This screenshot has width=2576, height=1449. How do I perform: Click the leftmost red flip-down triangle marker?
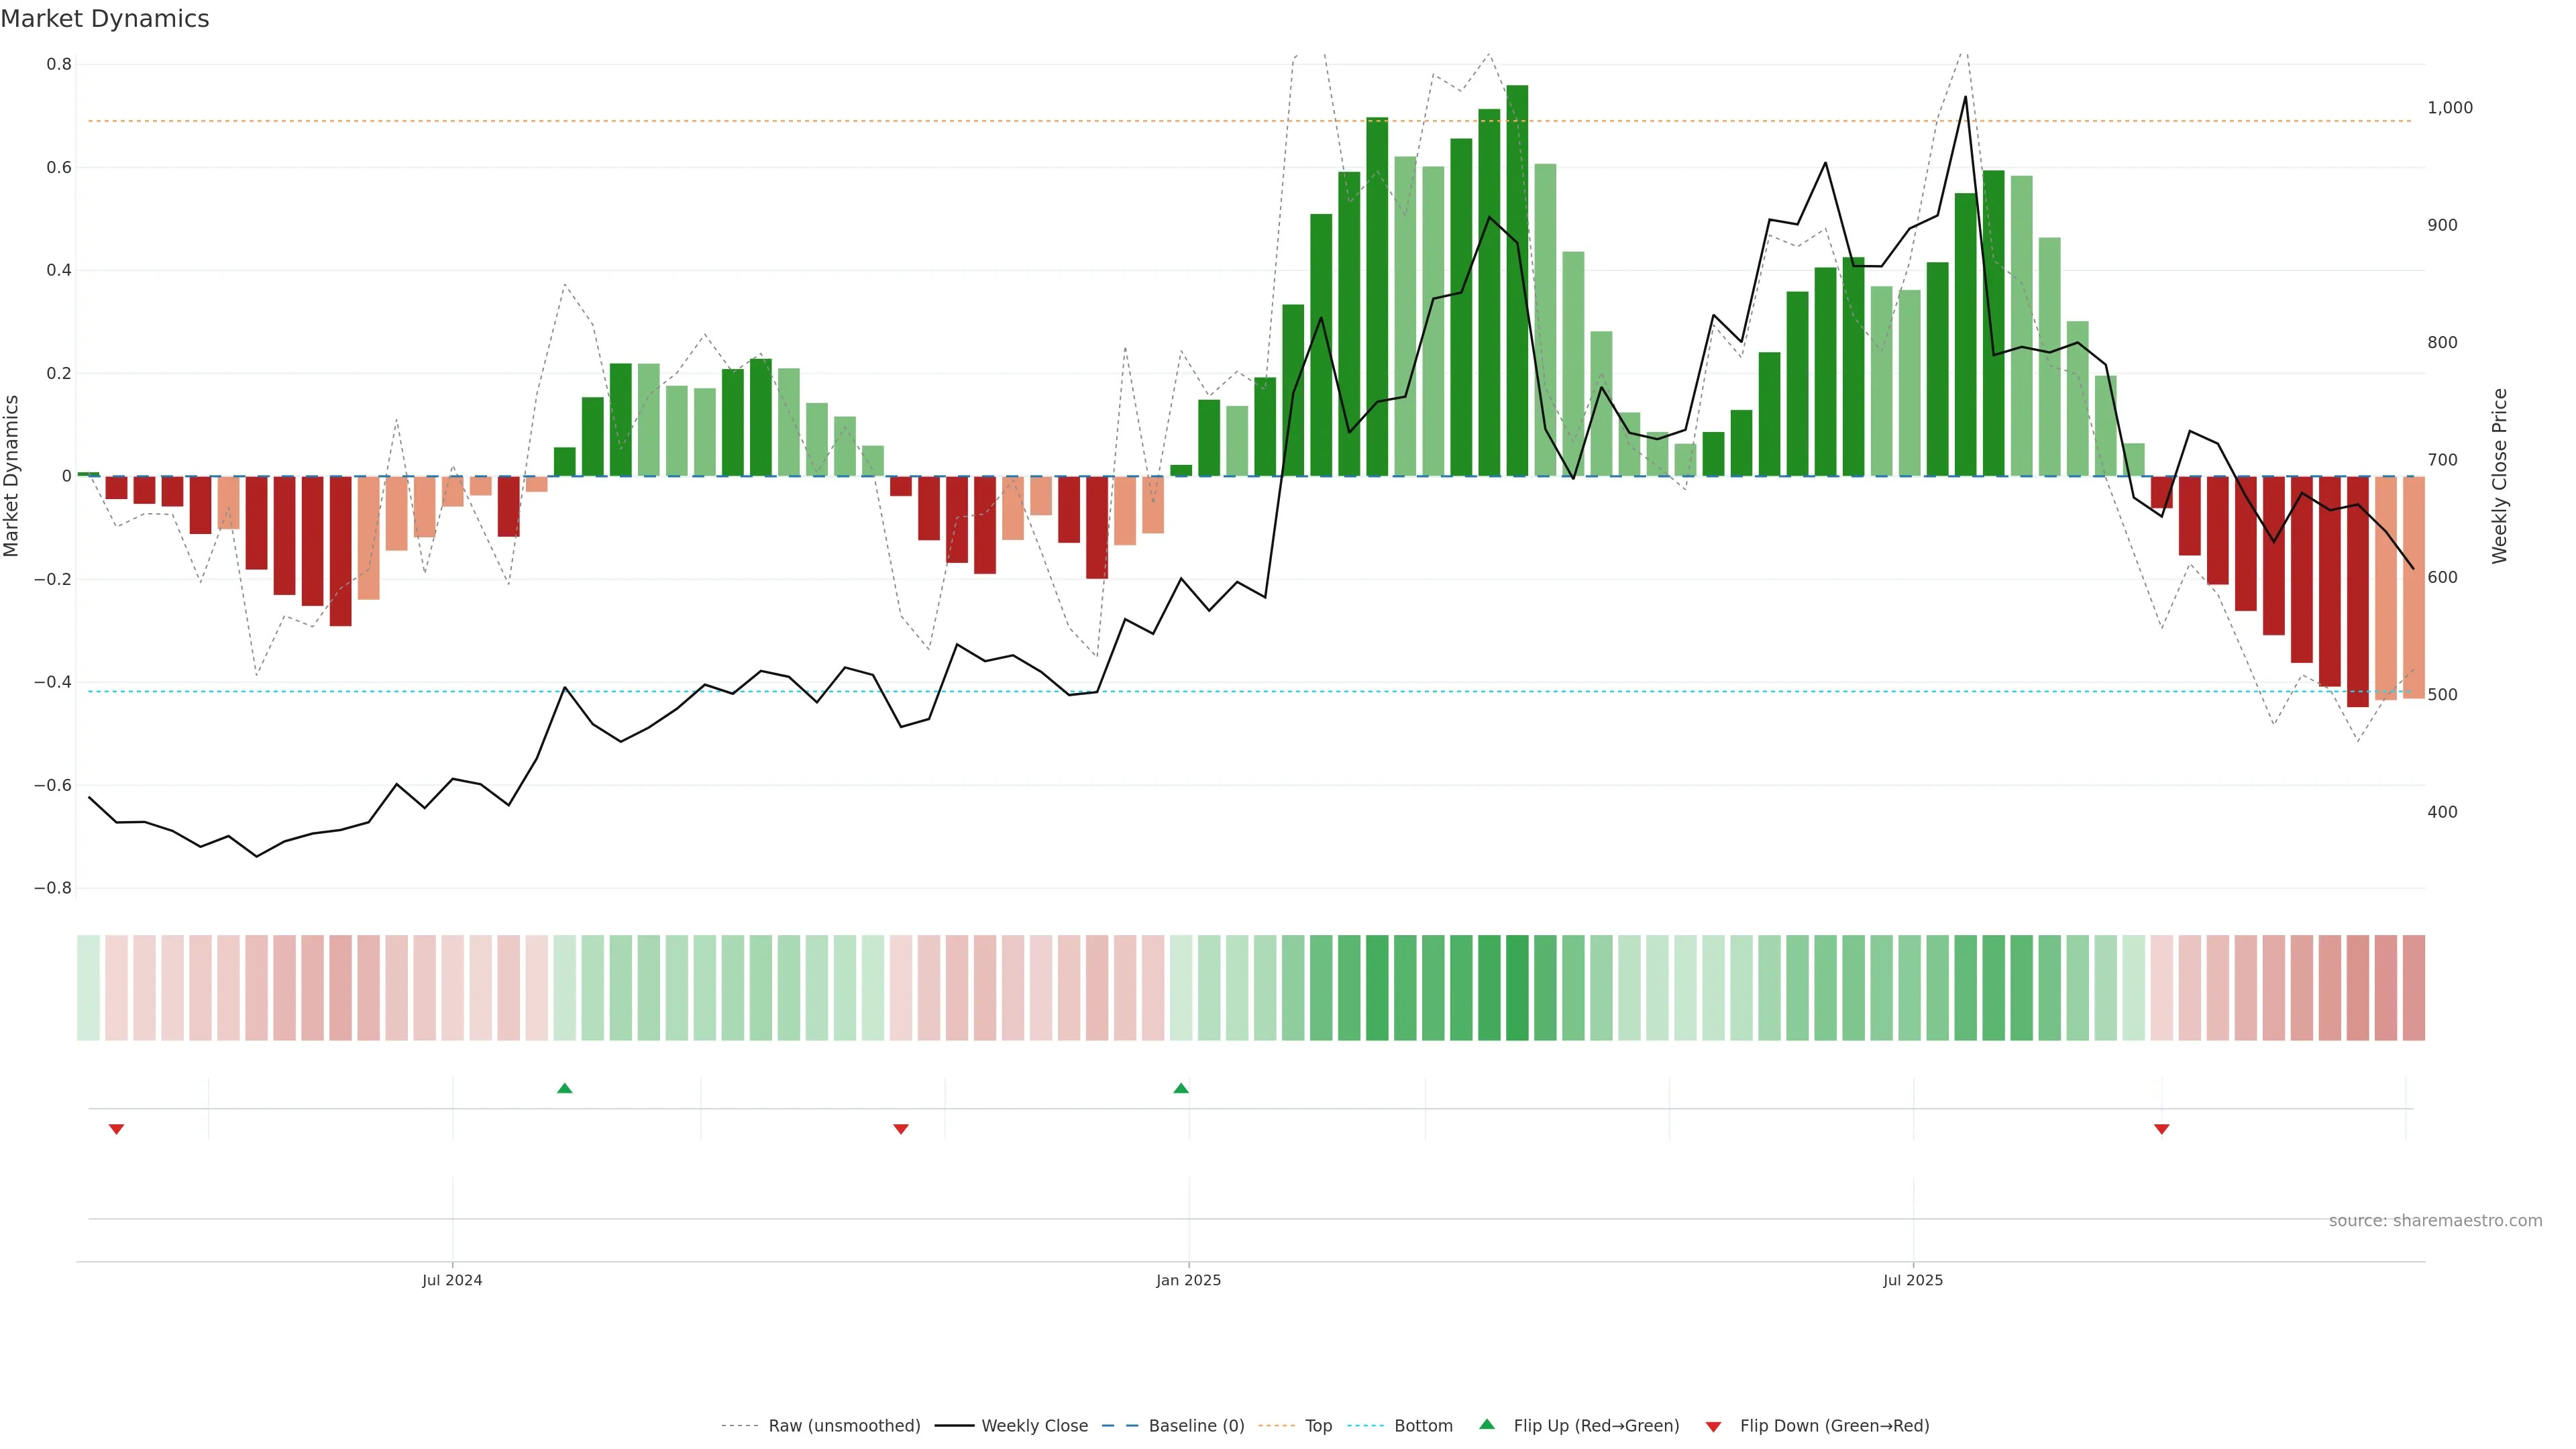116,1129
